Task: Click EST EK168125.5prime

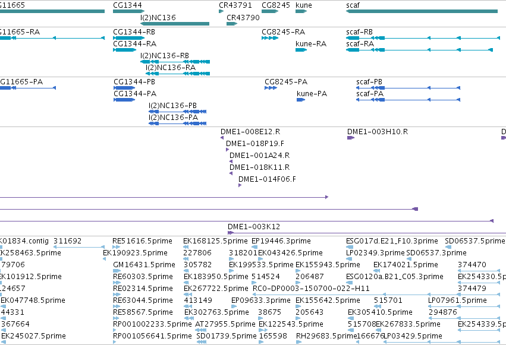Action: coord(186,248)
